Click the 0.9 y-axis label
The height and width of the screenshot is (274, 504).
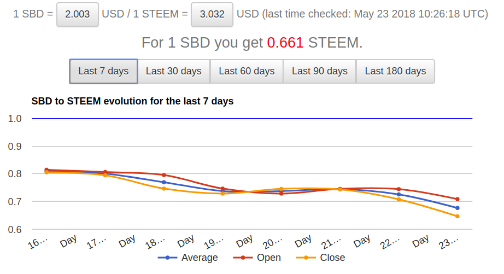[15, 147]
